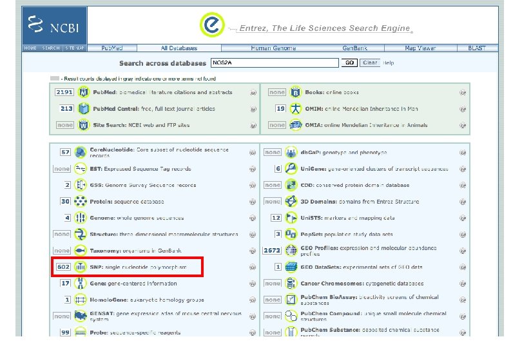522x348 pixels.
Task: Click the UniSTS flag icon
Action: click(291, 218)
